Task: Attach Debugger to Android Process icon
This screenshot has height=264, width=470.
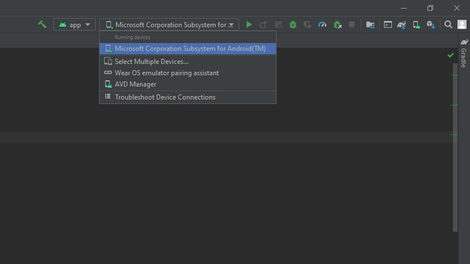Action: click(338, 24)
